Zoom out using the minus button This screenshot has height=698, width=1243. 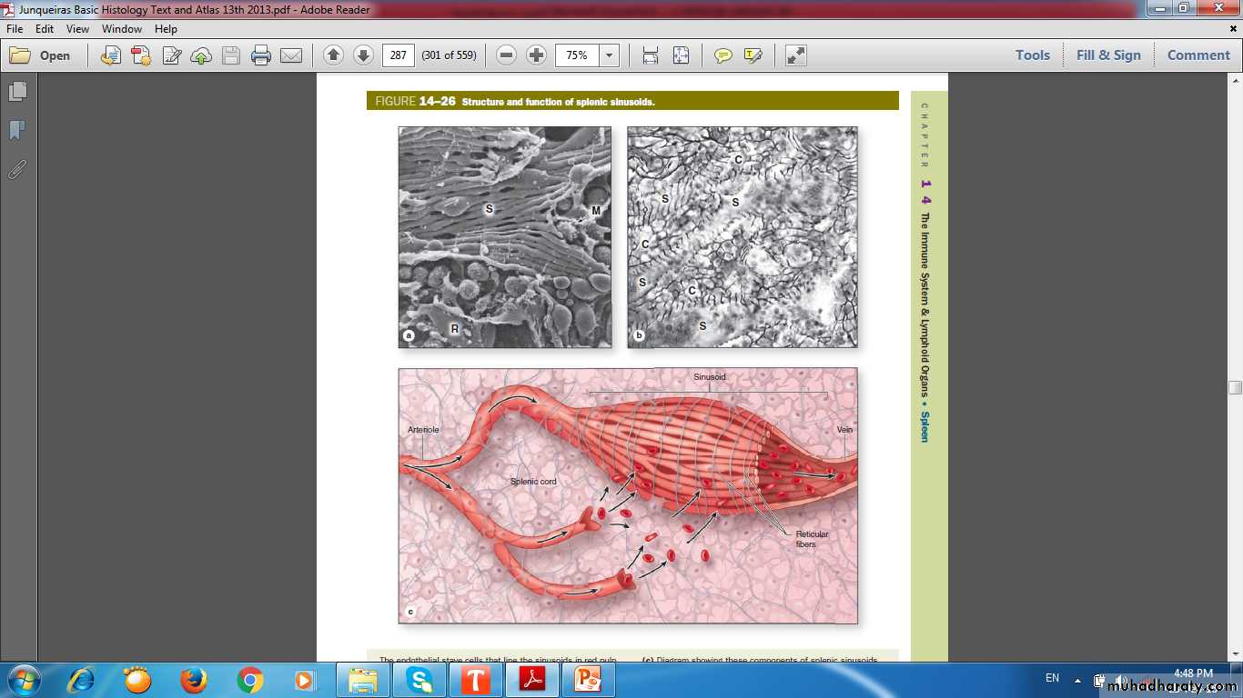click(507, 55)
